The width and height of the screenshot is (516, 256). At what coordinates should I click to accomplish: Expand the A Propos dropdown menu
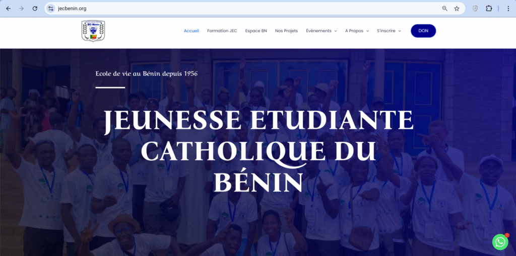pyautogui.click(x=357, y=31)
